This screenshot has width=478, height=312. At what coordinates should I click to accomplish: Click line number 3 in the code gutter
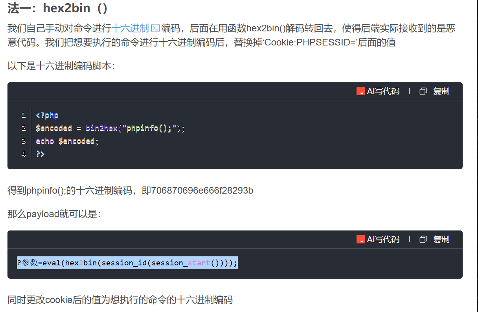point(24,141)
